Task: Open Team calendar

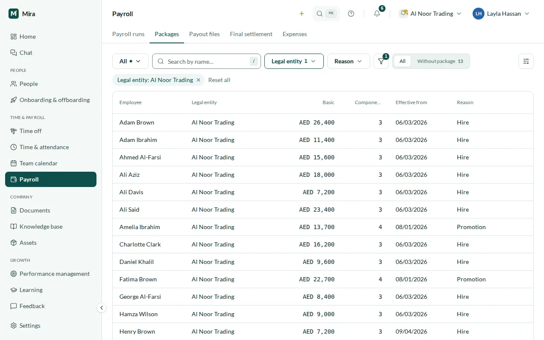Action: 51,163
